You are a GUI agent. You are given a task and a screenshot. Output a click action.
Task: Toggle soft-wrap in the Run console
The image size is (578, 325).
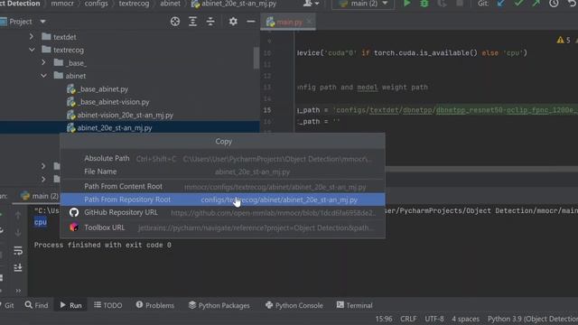pyautogui.click(x=18, y=251)
